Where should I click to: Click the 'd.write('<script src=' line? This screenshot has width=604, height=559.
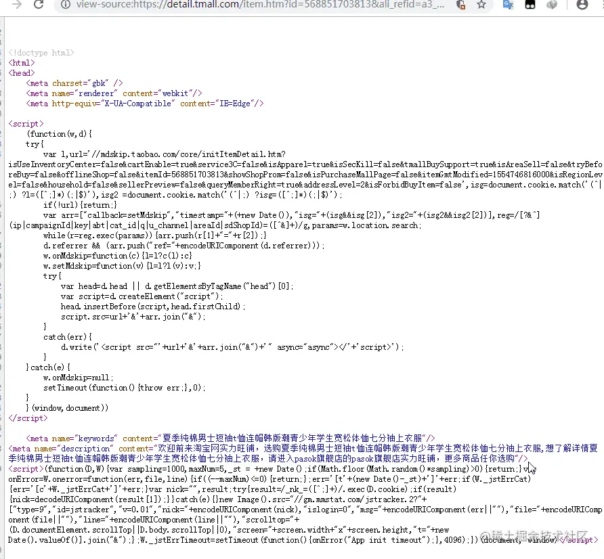(232, 347)
